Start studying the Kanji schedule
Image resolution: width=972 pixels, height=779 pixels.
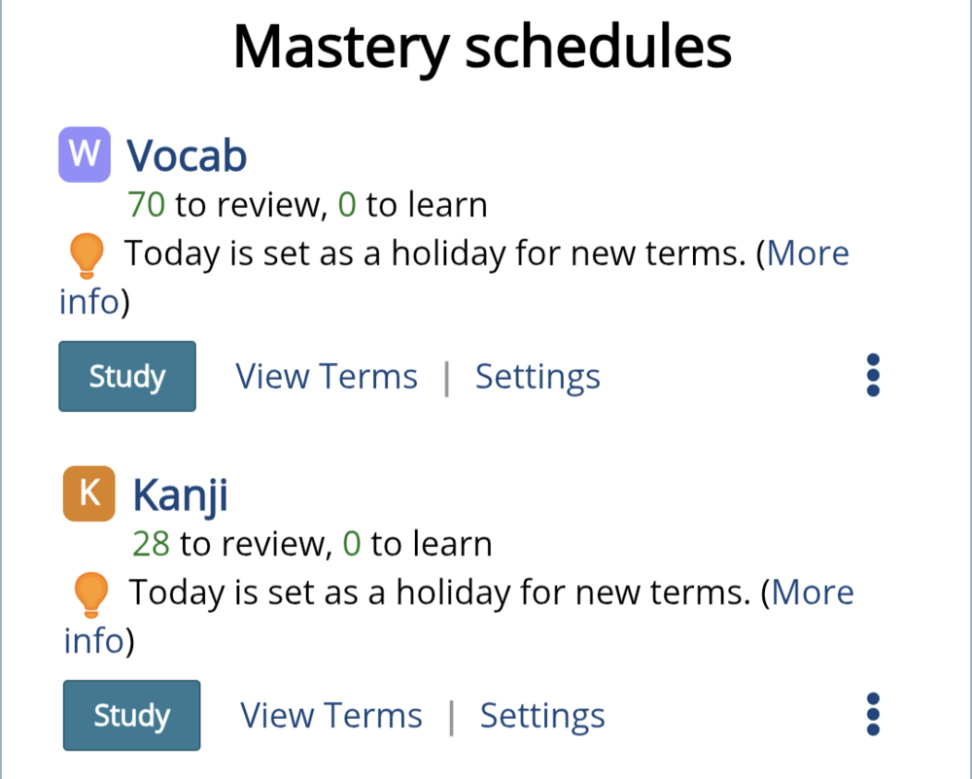pyautogui.click(x=131, y=715)
